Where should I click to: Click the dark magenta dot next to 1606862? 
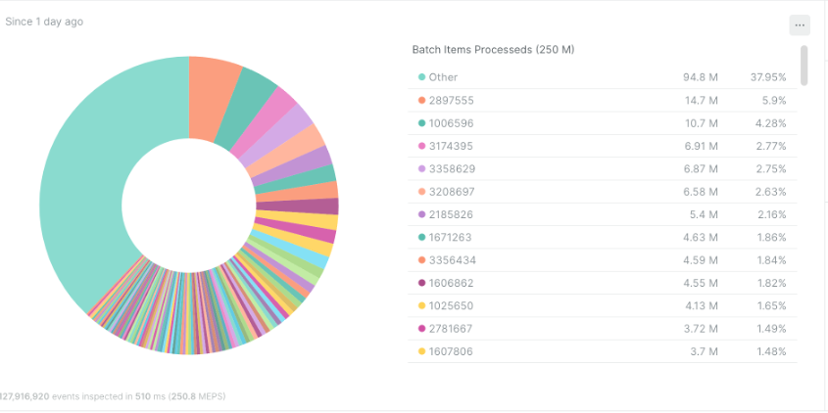point(421,283)
